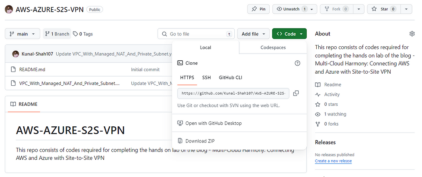
Task: Click 'No releases published' text
Action: click(x=334, y=154)
